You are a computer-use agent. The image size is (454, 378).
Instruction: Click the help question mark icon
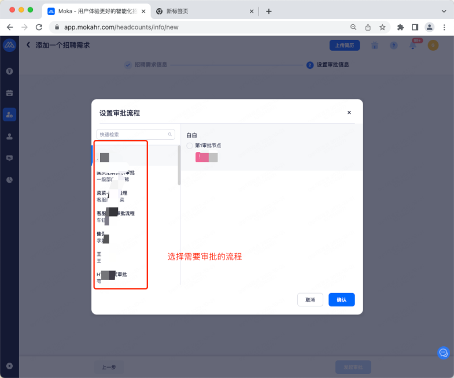click(x=394, y=46)
